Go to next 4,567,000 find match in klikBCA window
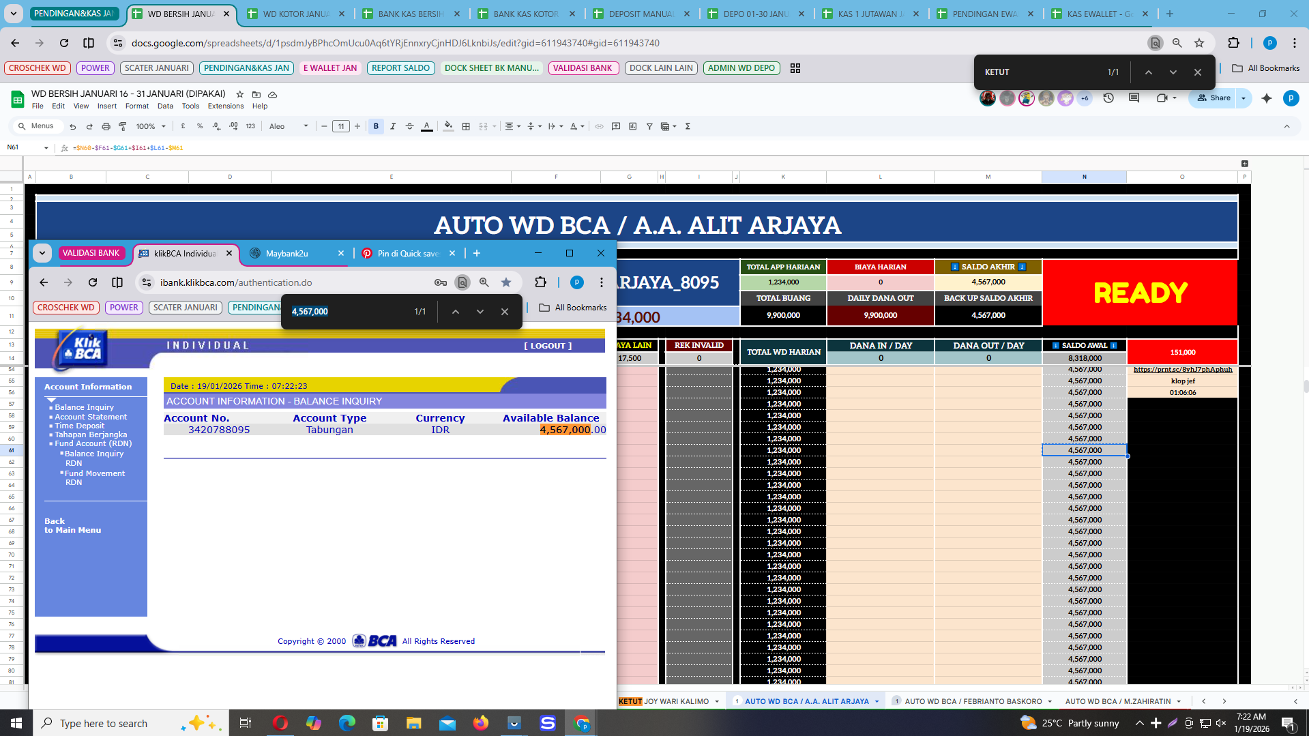 click(480, 312)
